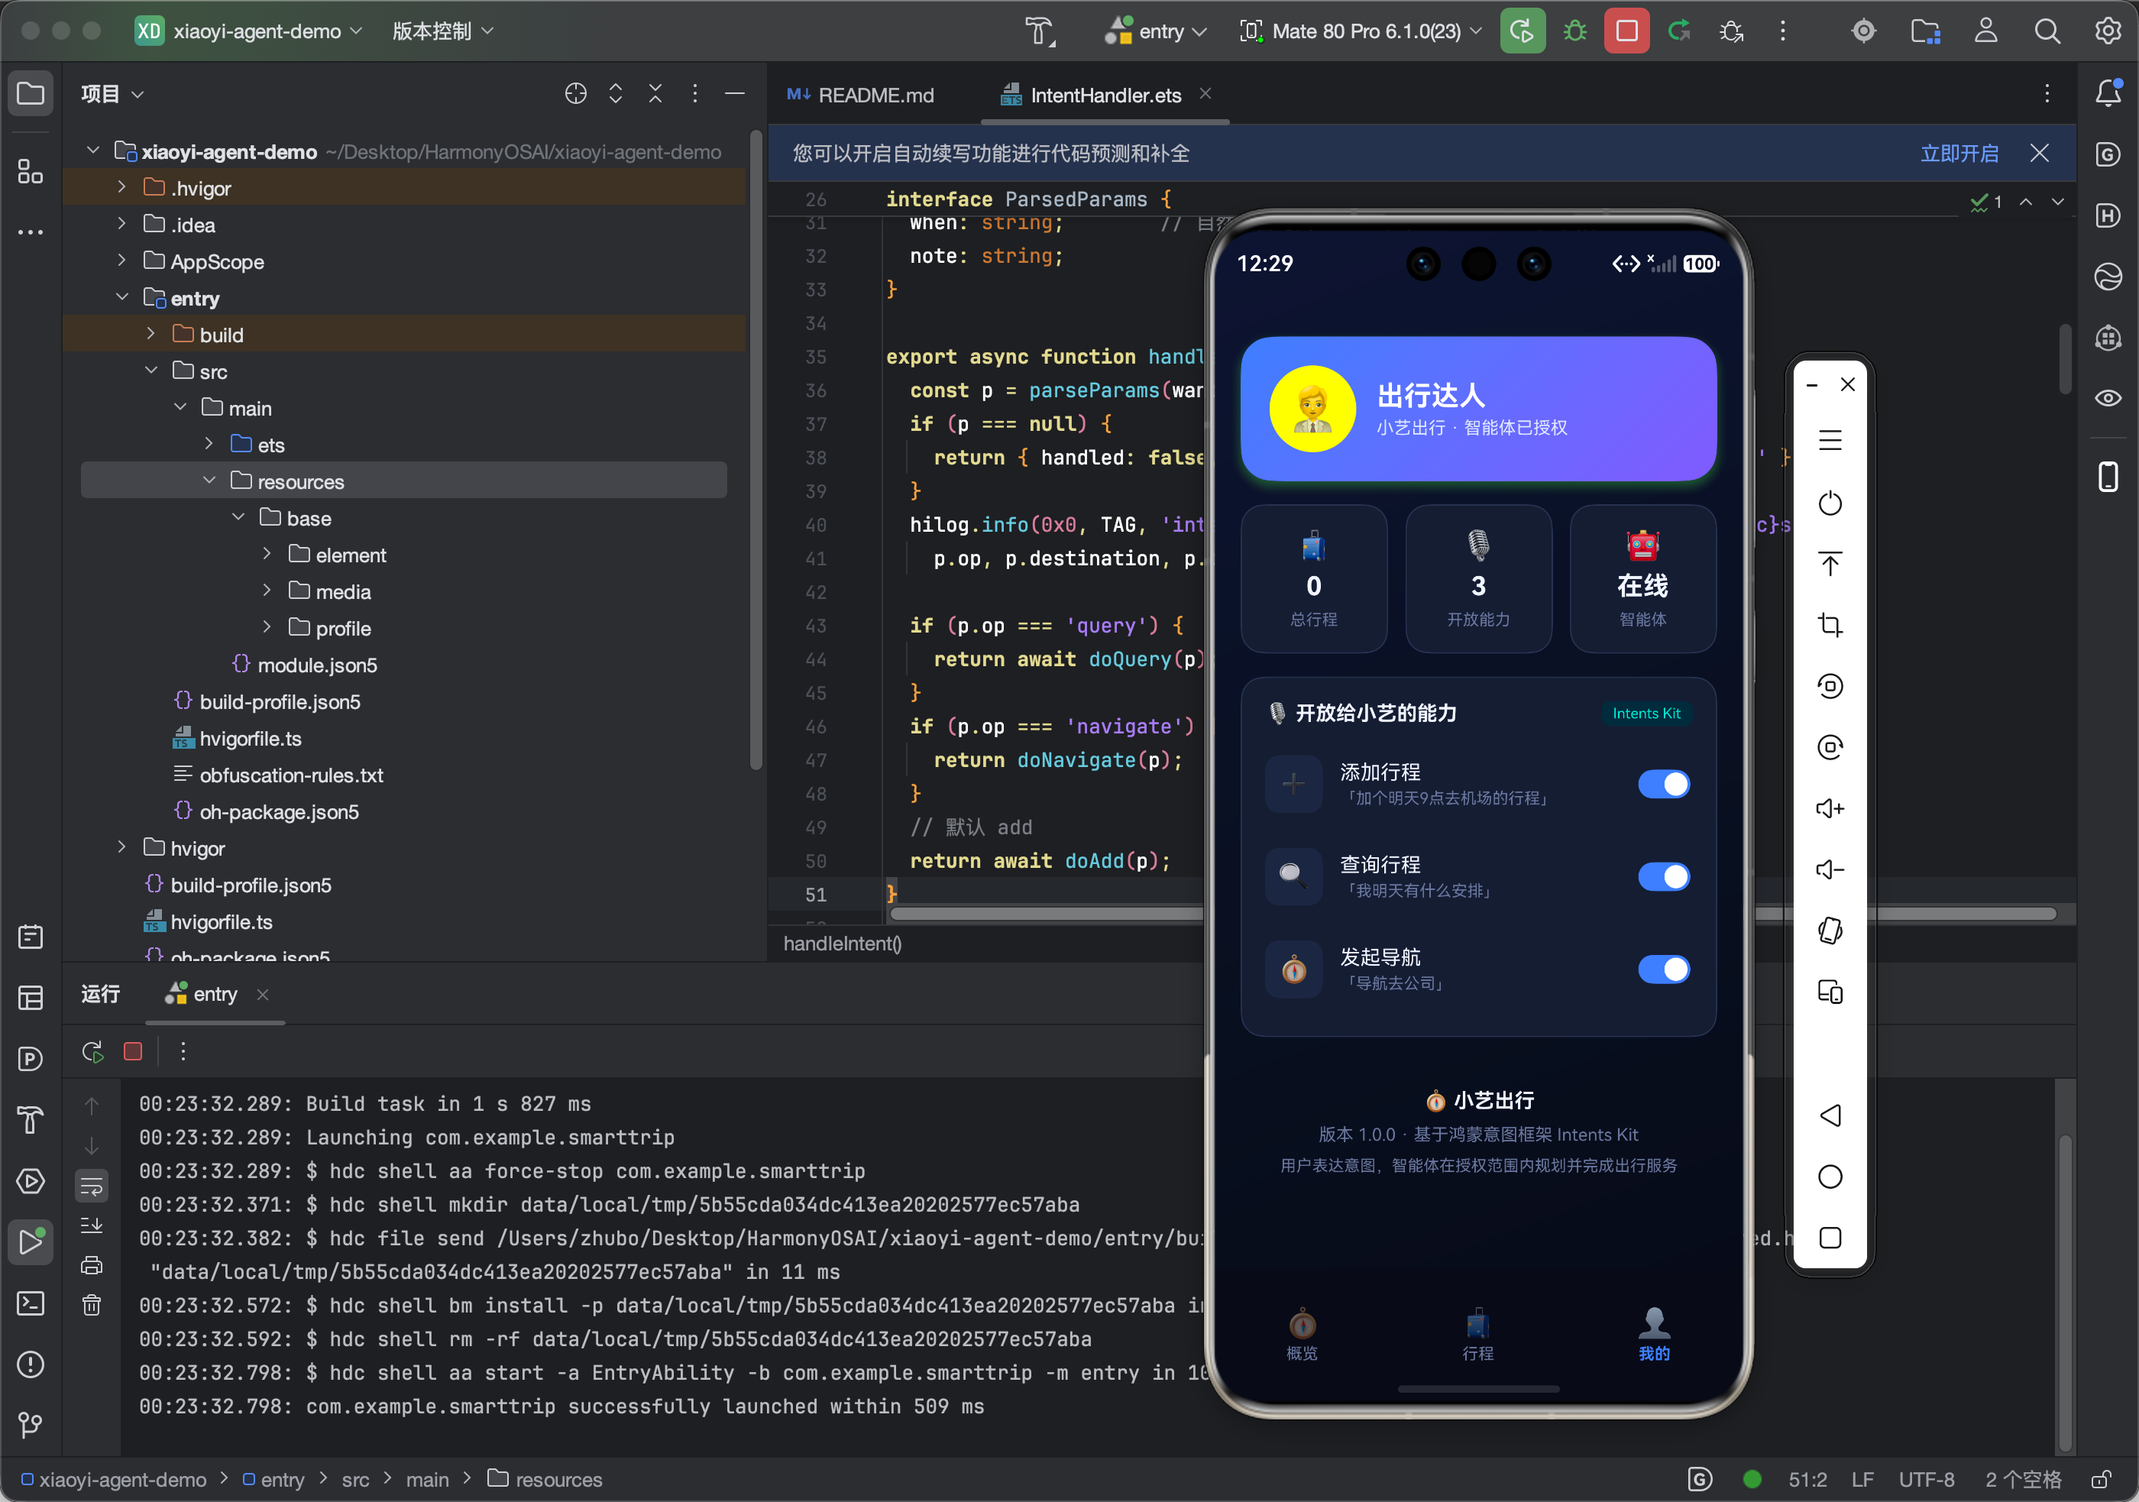Open version control git tool window
This screenshot has width=2139, height=1502.
(31, 1425)
